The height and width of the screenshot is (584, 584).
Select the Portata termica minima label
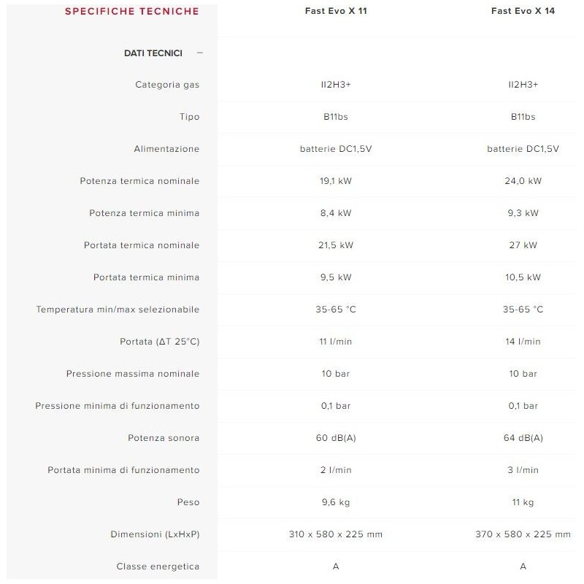(x=146, y=277)
